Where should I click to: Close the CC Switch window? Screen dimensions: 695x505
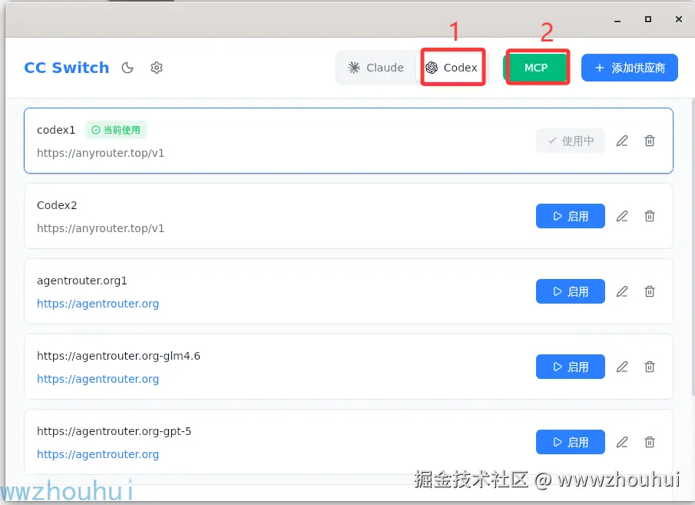point(679,19)
